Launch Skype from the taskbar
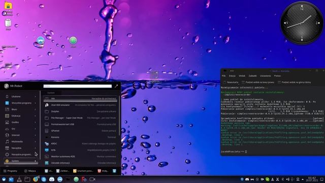 [x=44, y=179]
